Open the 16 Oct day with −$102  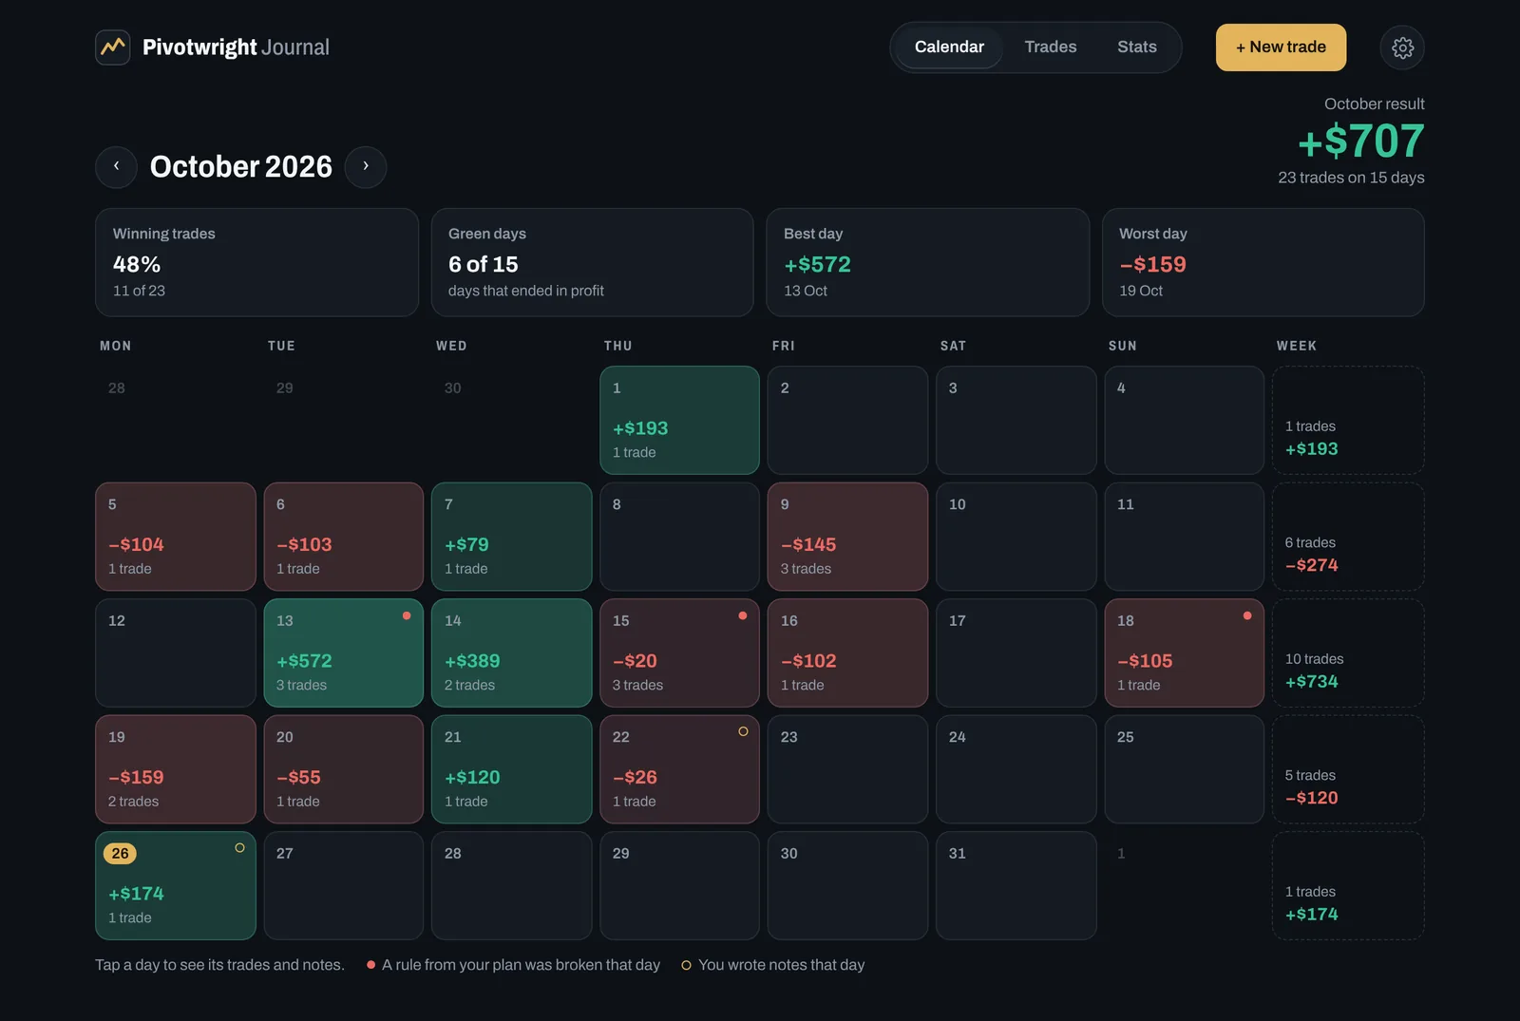847,652
